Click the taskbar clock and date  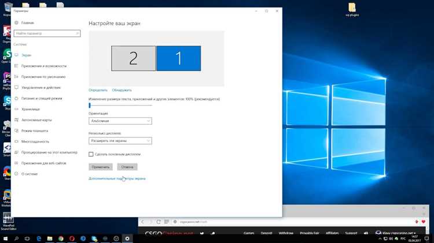click(414, 238)
